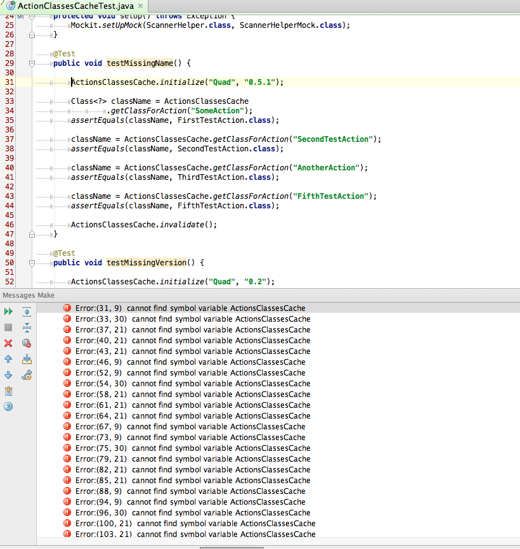The width and height of the screenshot is (520, 549).
Task: Click the testMissingVersion method name
Action: [146, 263]
